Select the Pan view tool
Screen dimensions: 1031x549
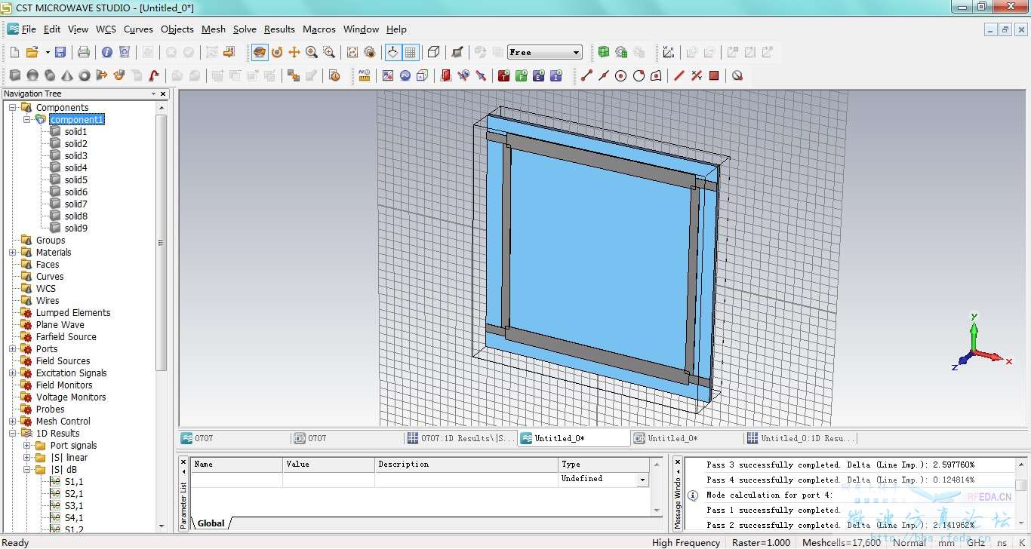[294, 52]
